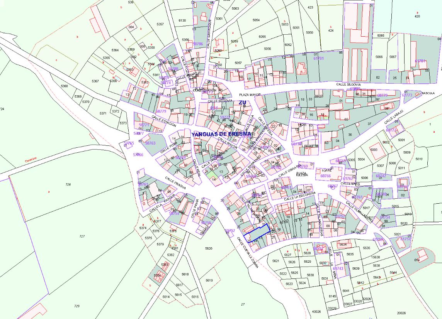The height and width of the screenshot is (319, 442).
Task: Select parcel 6003
Action: click(373, 150)
